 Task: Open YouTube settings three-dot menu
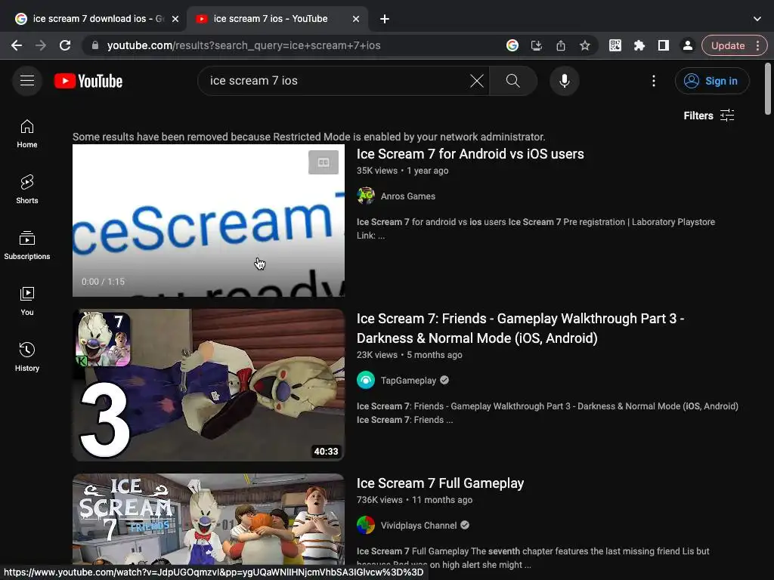coord(654,81)
